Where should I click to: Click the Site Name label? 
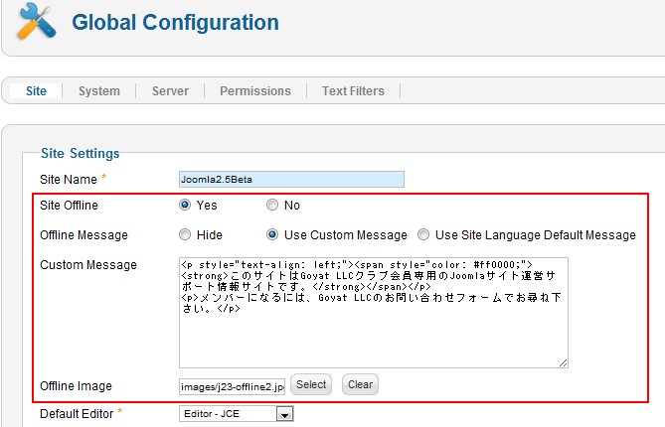[69, 180]
